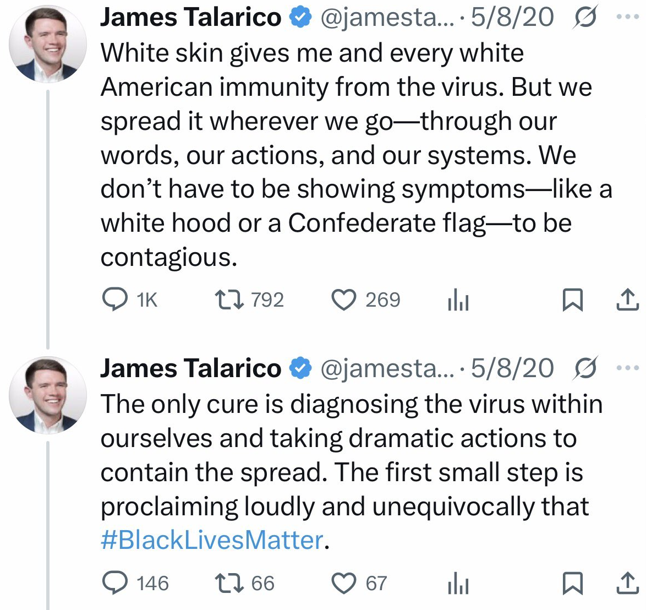
Task: Open more options menu on second tweet
Action: [628, 368]
